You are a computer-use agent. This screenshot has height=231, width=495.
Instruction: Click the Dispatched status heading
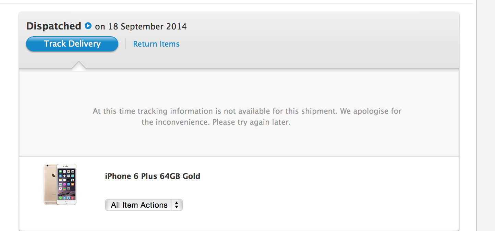point(53,26)
